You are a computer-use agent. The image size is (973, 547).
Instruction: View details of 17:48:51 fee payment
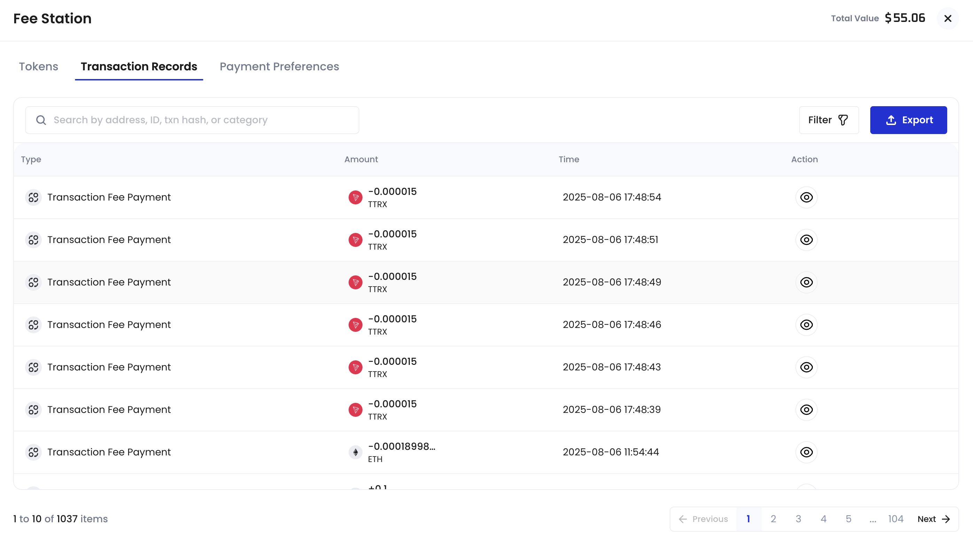click(806, 240)
